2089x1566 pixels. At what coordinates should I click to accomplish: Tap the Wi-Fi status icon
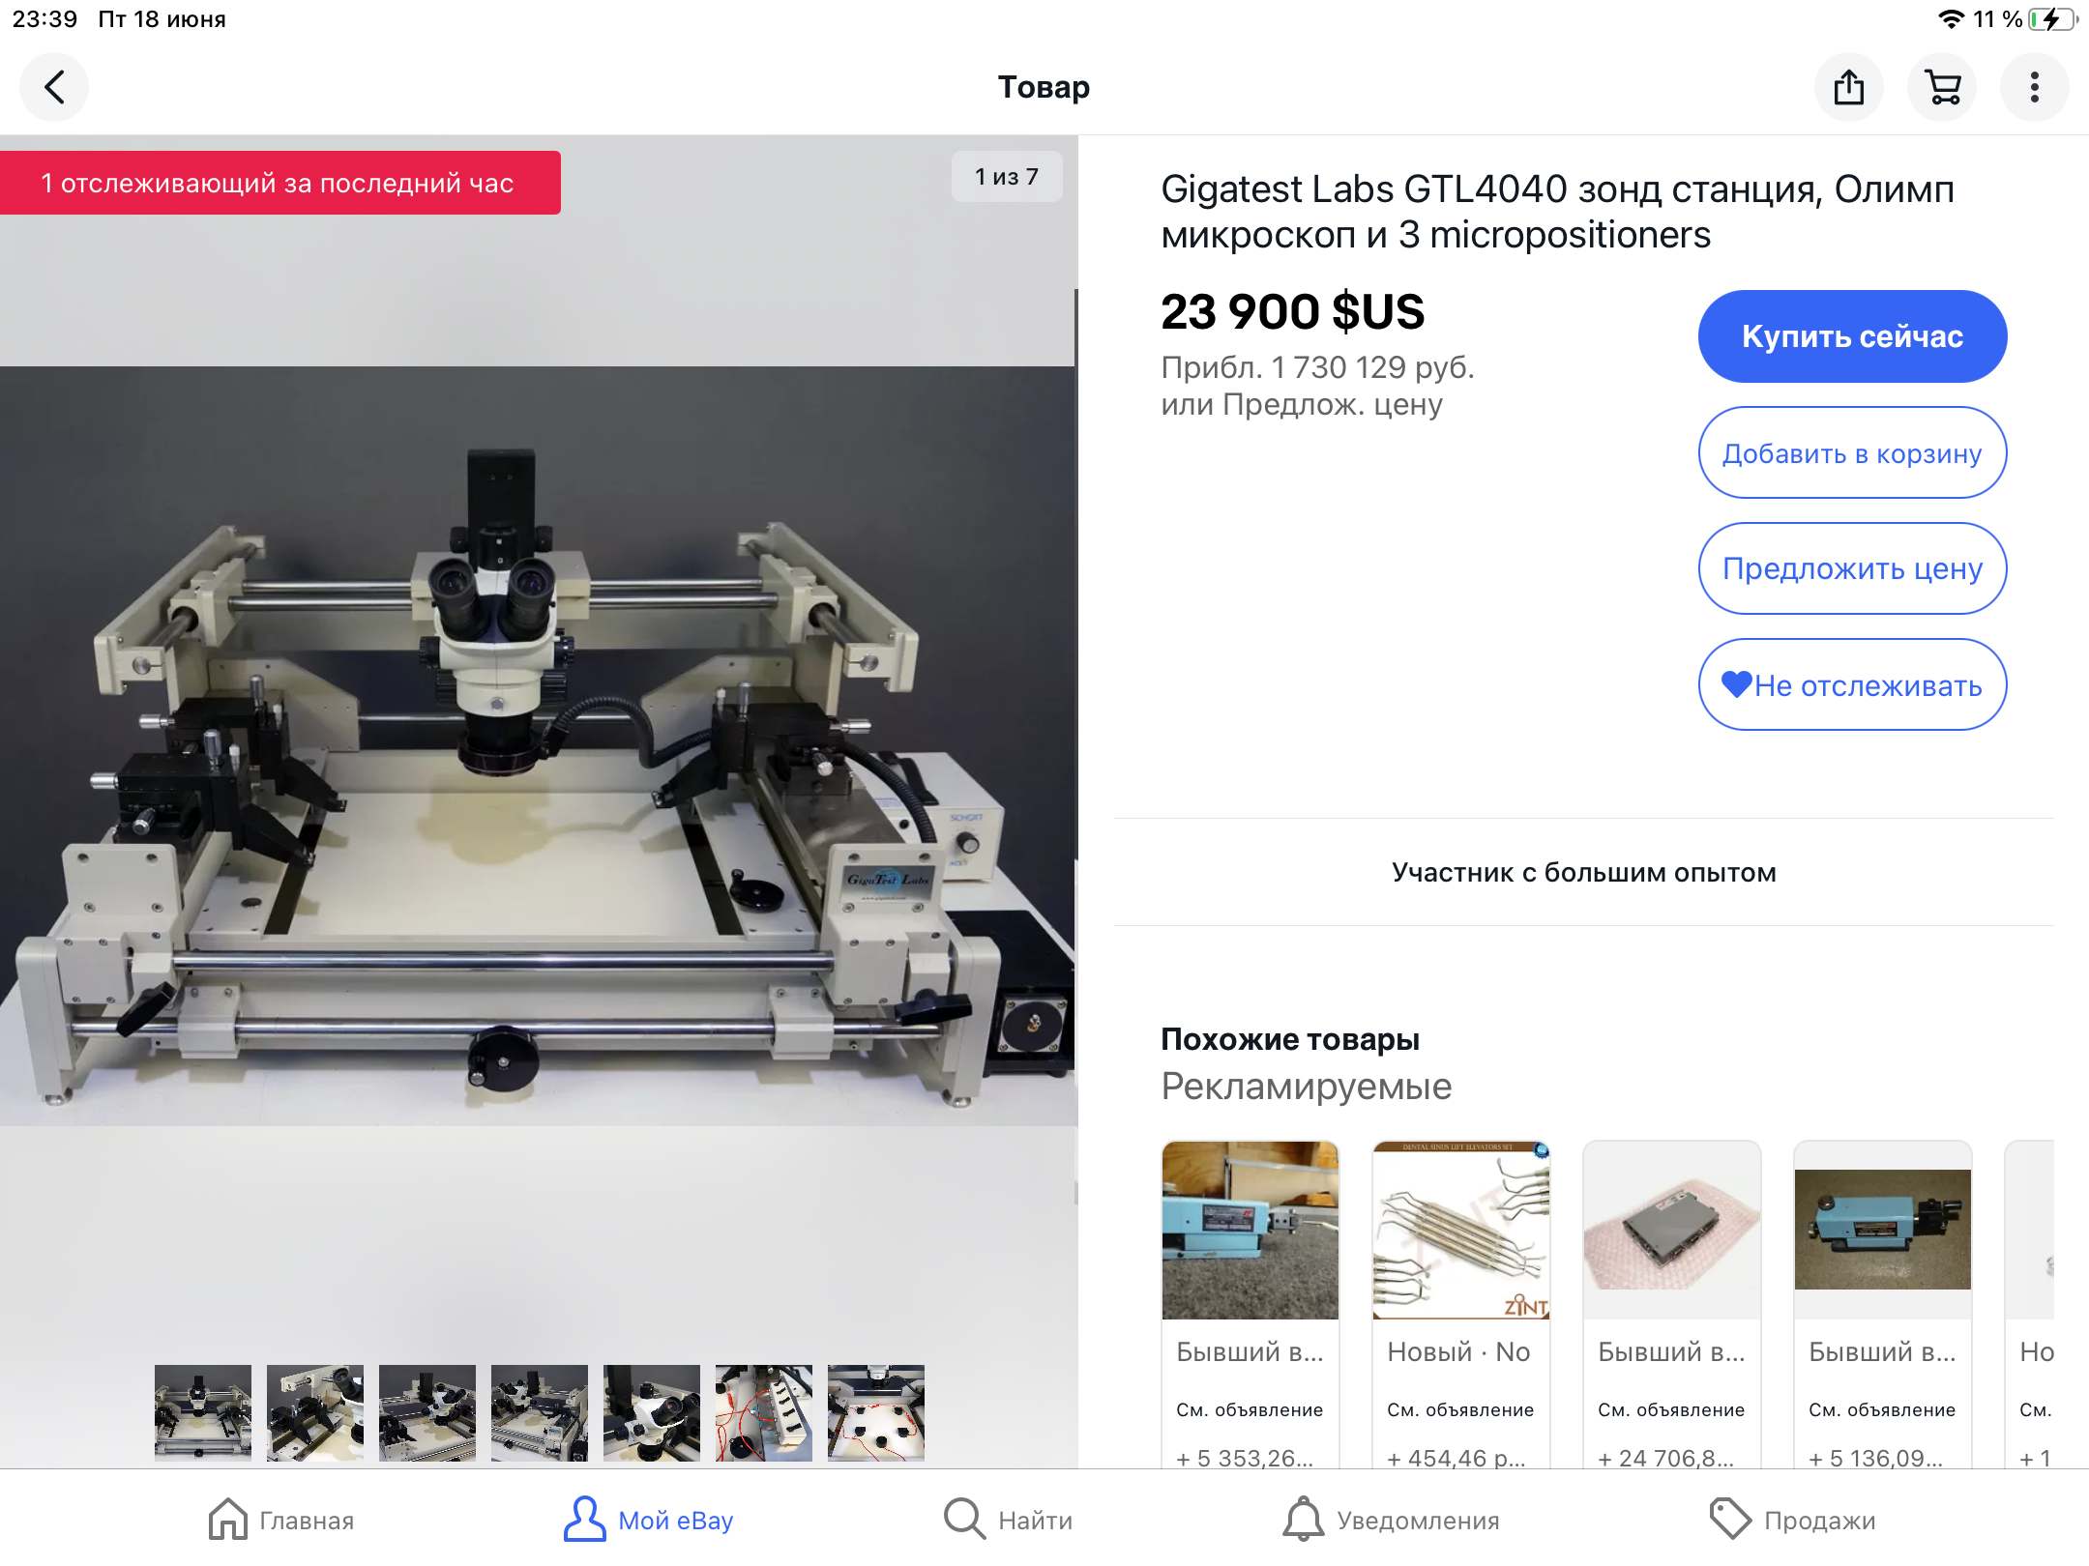(x=1952, y=19)
